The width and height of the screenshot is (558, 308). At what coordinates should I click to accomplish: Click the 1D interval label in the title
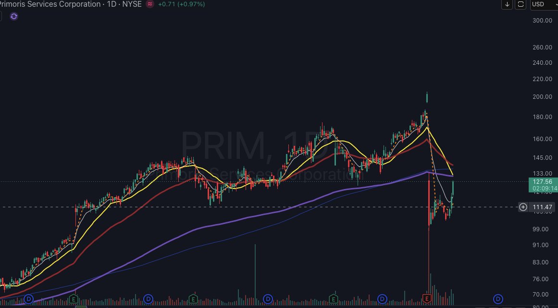point(112,4)
